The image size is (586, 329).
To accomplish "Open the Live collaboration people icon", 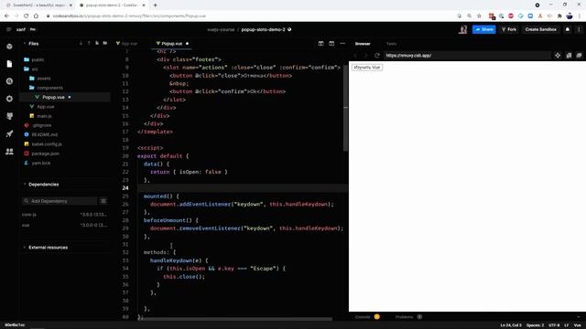I will 9,152.
